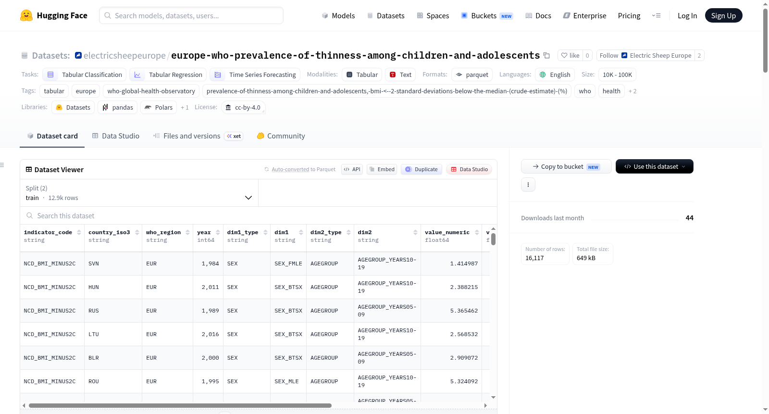Click the left sidebar toggle icon
Screen dimensions: 769x414
tap(2, 165)
